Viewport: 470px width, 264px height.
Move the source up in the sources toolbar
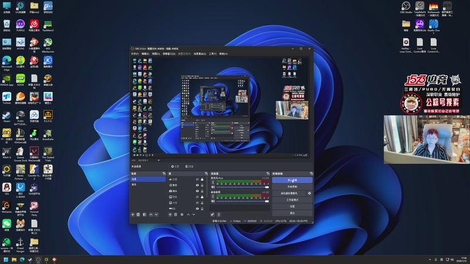pos(188,215)
